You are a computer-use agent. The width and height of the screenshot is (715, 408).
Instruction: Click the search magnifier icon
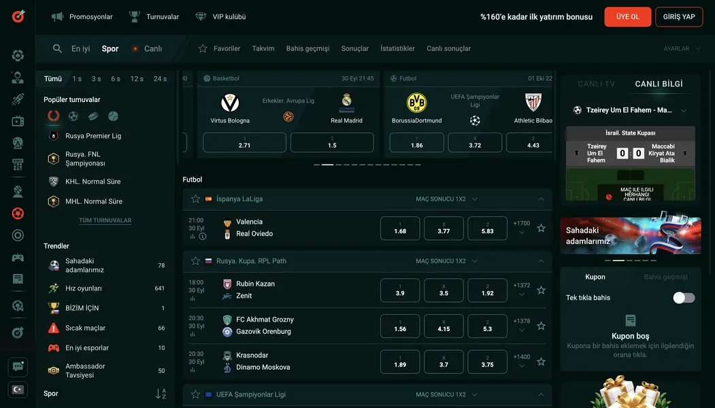coord(58,49)
